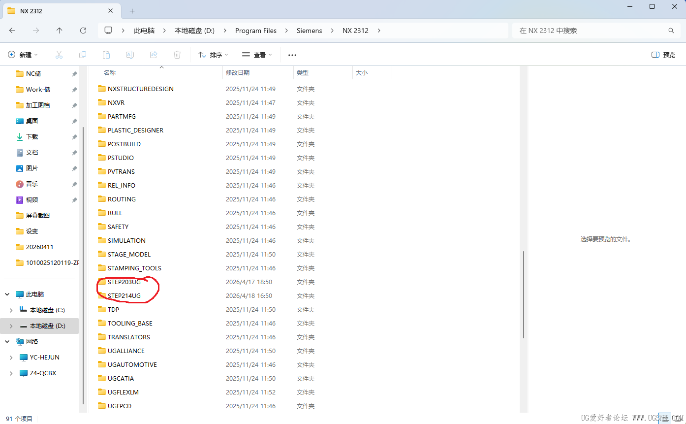
Task: Click the Share toolbar icon
Action: point(154,55)
